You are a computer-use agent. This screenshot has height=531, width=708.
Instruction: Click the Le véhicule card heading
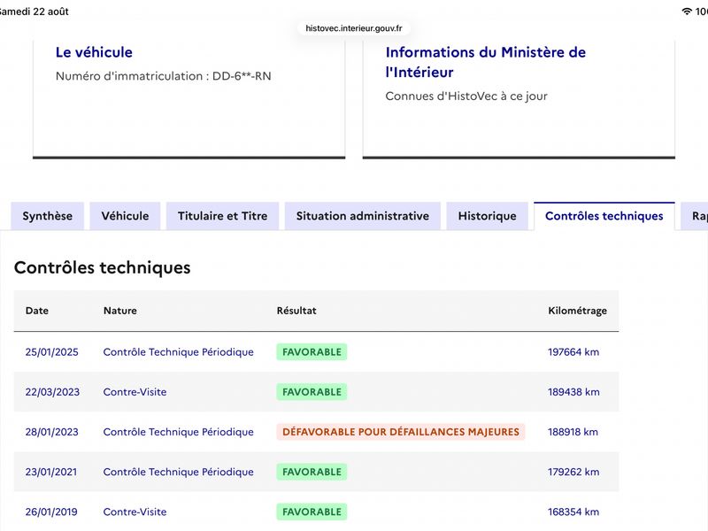coord(94,52)
